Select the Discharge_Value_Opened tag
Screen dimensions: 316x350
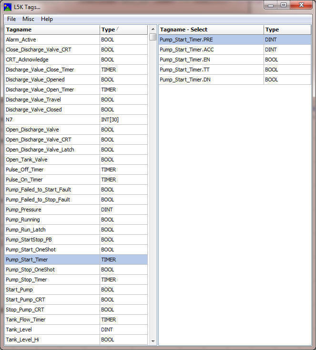[x=76, y=80]
